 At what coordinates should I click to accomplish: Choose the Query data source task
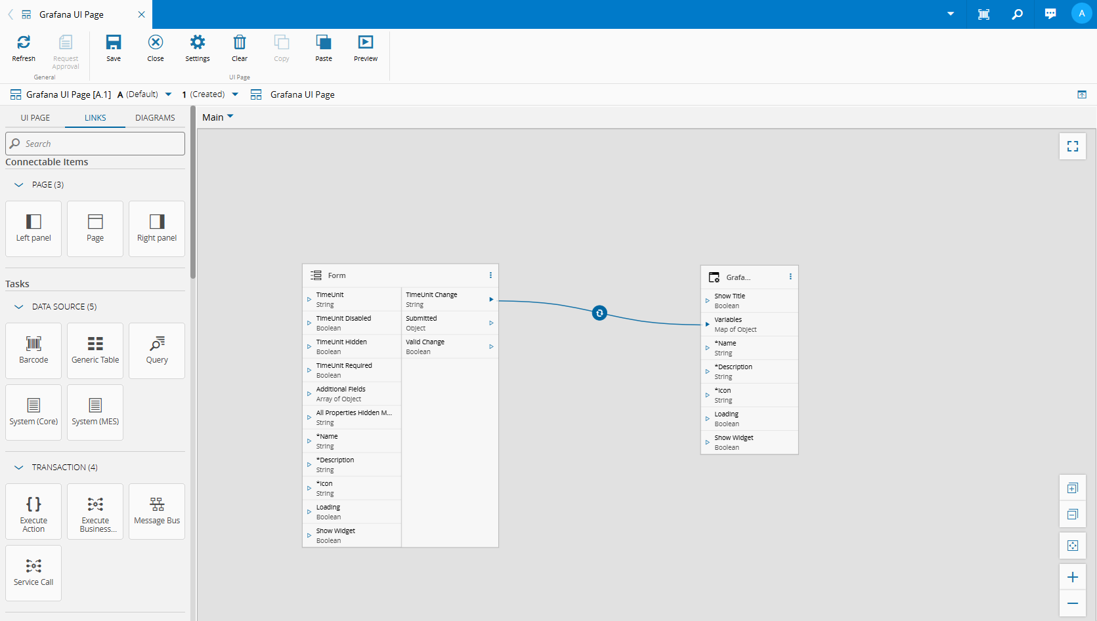157,351
